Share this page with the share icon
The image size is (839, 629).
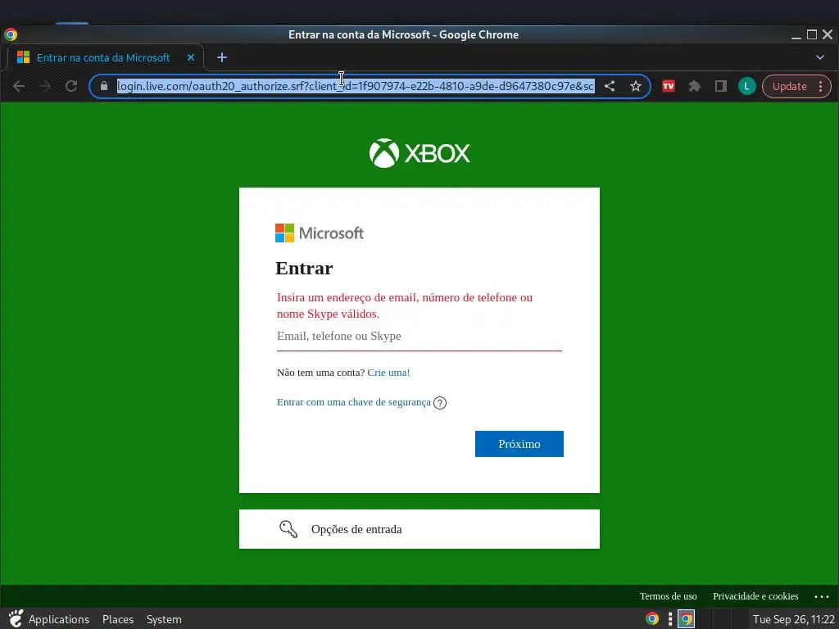point(610,86)
